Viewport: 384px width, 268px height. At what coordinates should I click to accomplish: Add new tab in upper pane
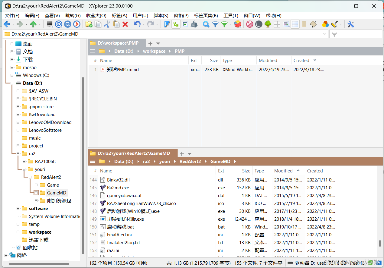coord(150,43)
